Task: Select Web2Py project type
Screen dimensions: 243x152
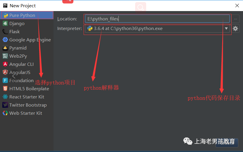Action: (x=27, y=56)
